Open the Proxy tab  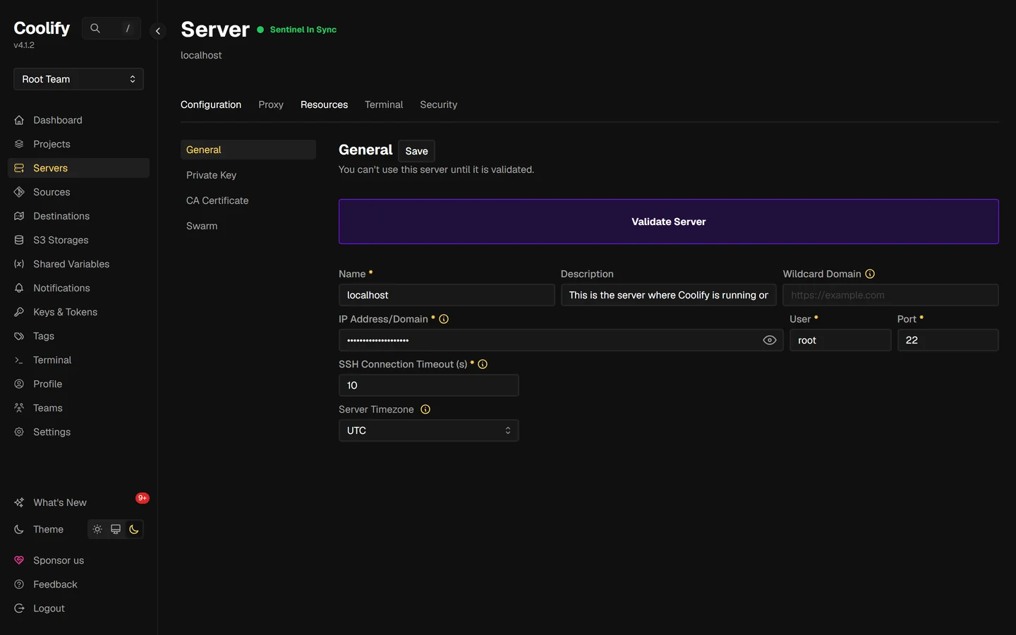click(271, 104)
